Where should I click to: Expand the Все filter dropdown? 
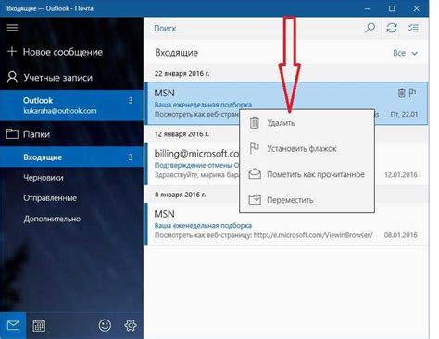tap(405, 53)
